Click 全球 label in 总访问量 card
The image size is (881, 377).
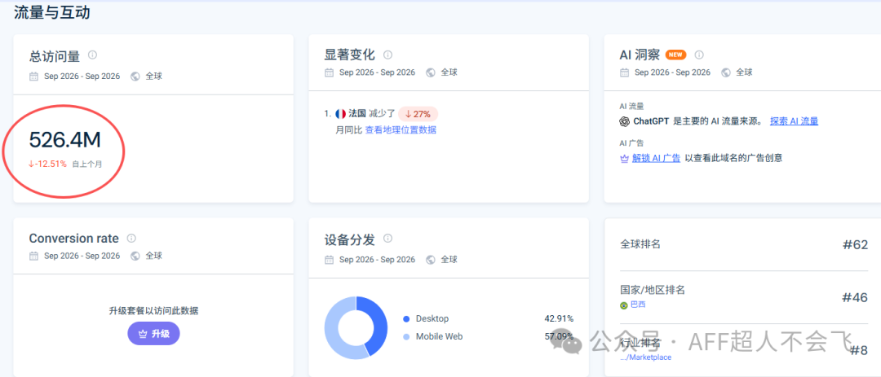click(x=154, y=77)
